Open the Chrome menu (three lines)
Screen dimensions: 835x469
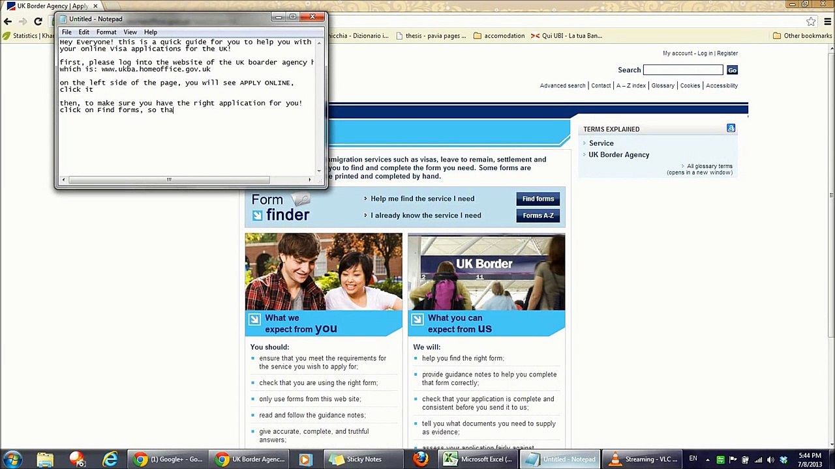pyautogui.click(x=828, y=21)
